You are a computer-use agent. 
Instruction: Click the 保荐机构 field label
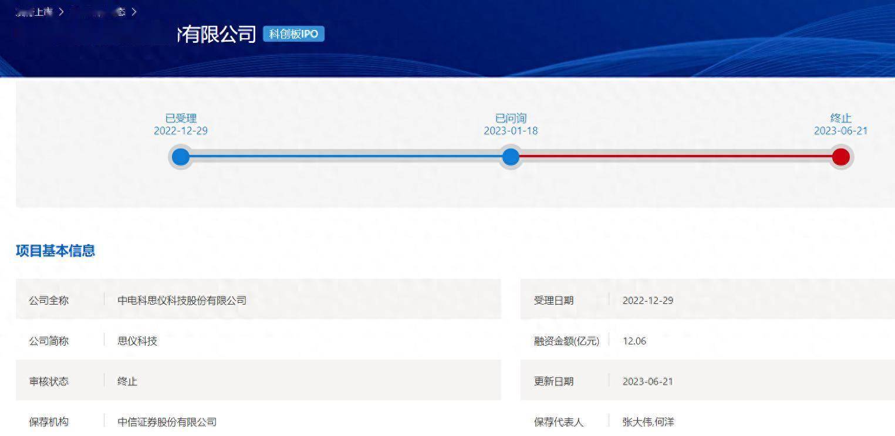[49, 422]
